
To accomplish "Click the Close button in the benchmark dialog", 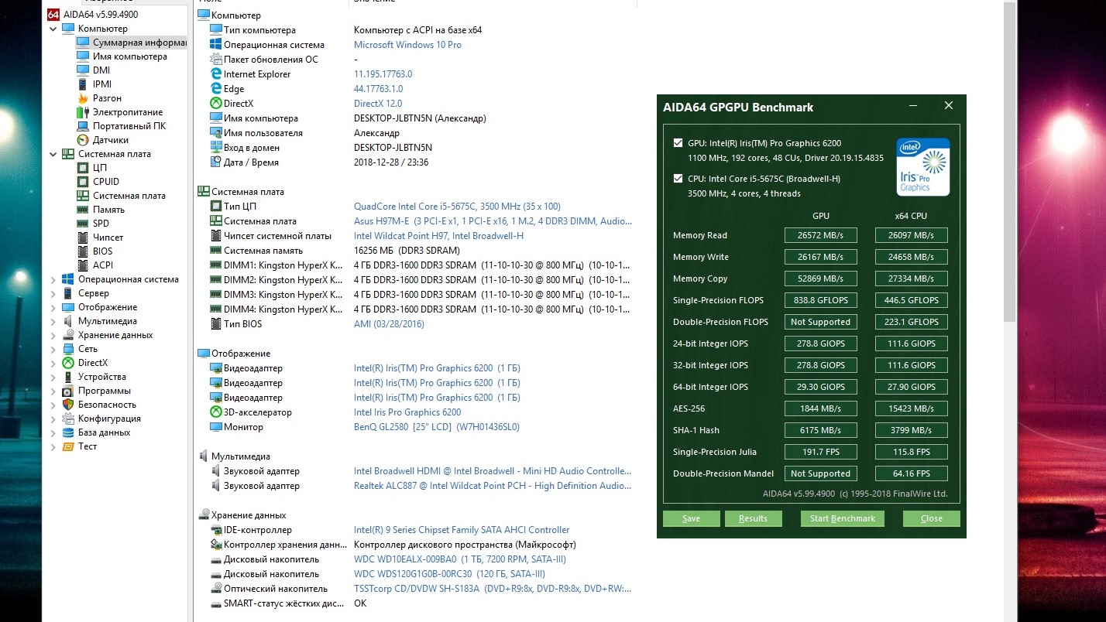I will tap(932, 518).
